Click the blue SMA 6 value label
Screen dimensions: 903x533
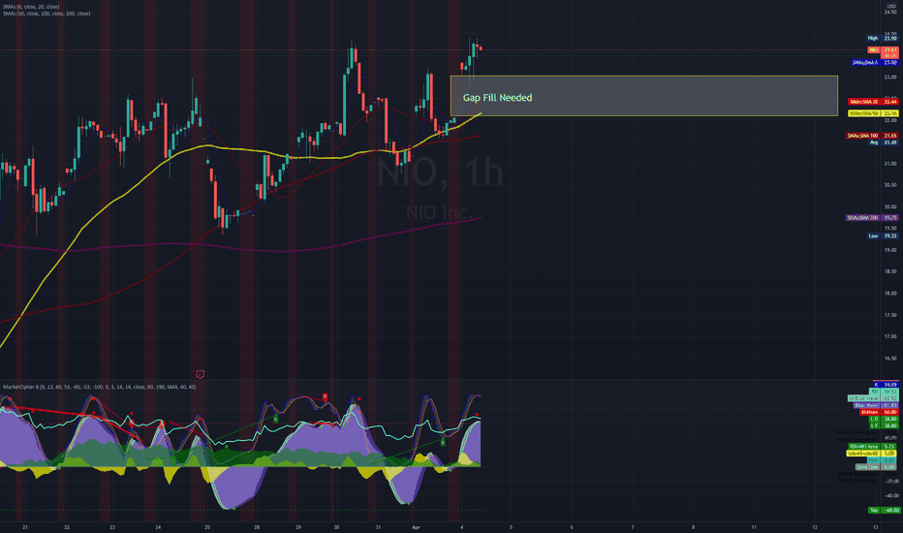(x=875, y=62)
